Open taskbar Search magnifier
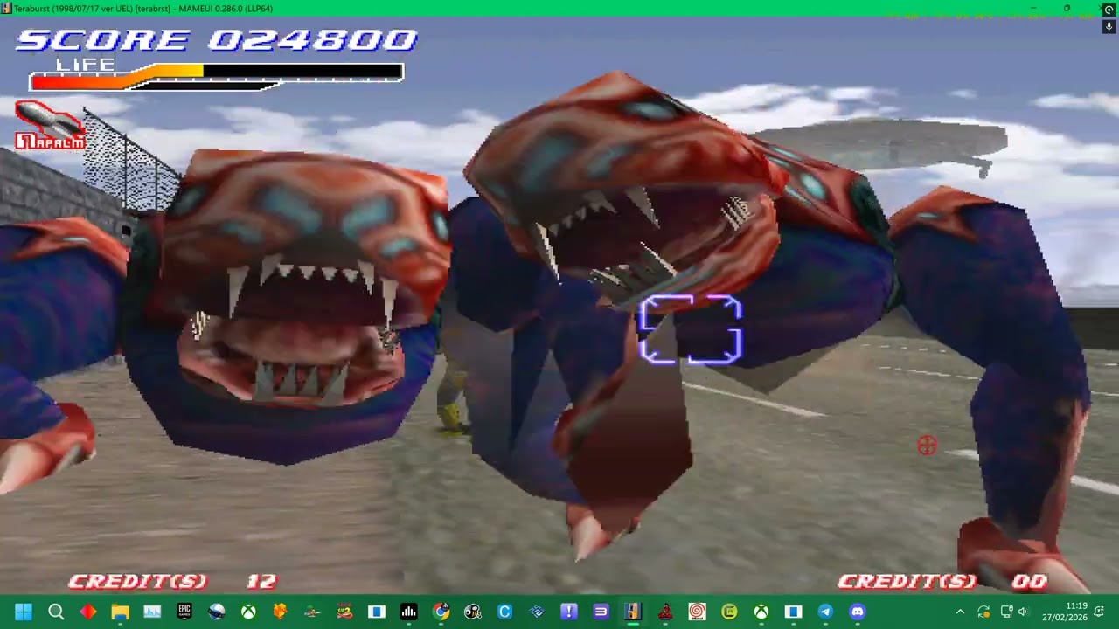Screen dimensions: 1119x629 pos(56,612)
